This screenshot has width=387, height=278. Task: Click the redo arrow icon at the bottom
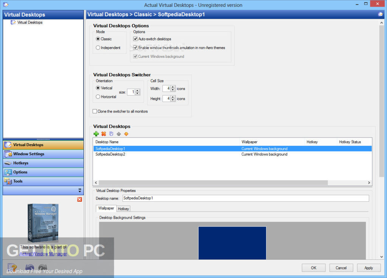tap(43, 267)
